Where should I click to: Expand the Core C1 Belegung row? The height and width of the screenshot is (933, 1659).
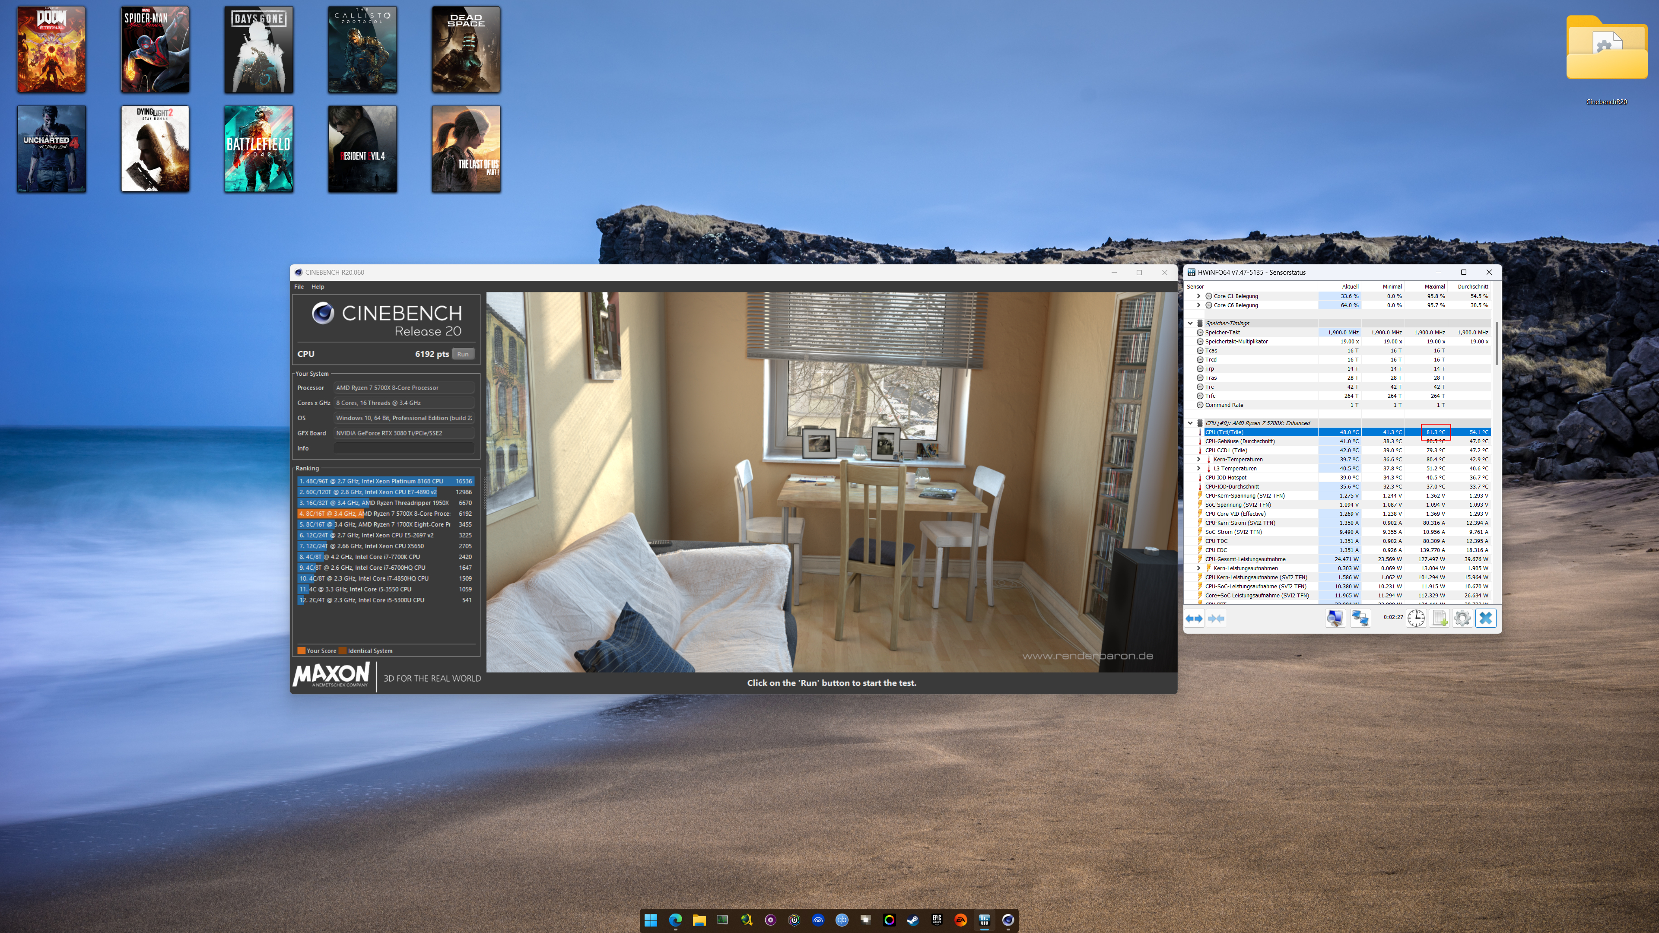pyautogui.click(x=1198, y=296)
